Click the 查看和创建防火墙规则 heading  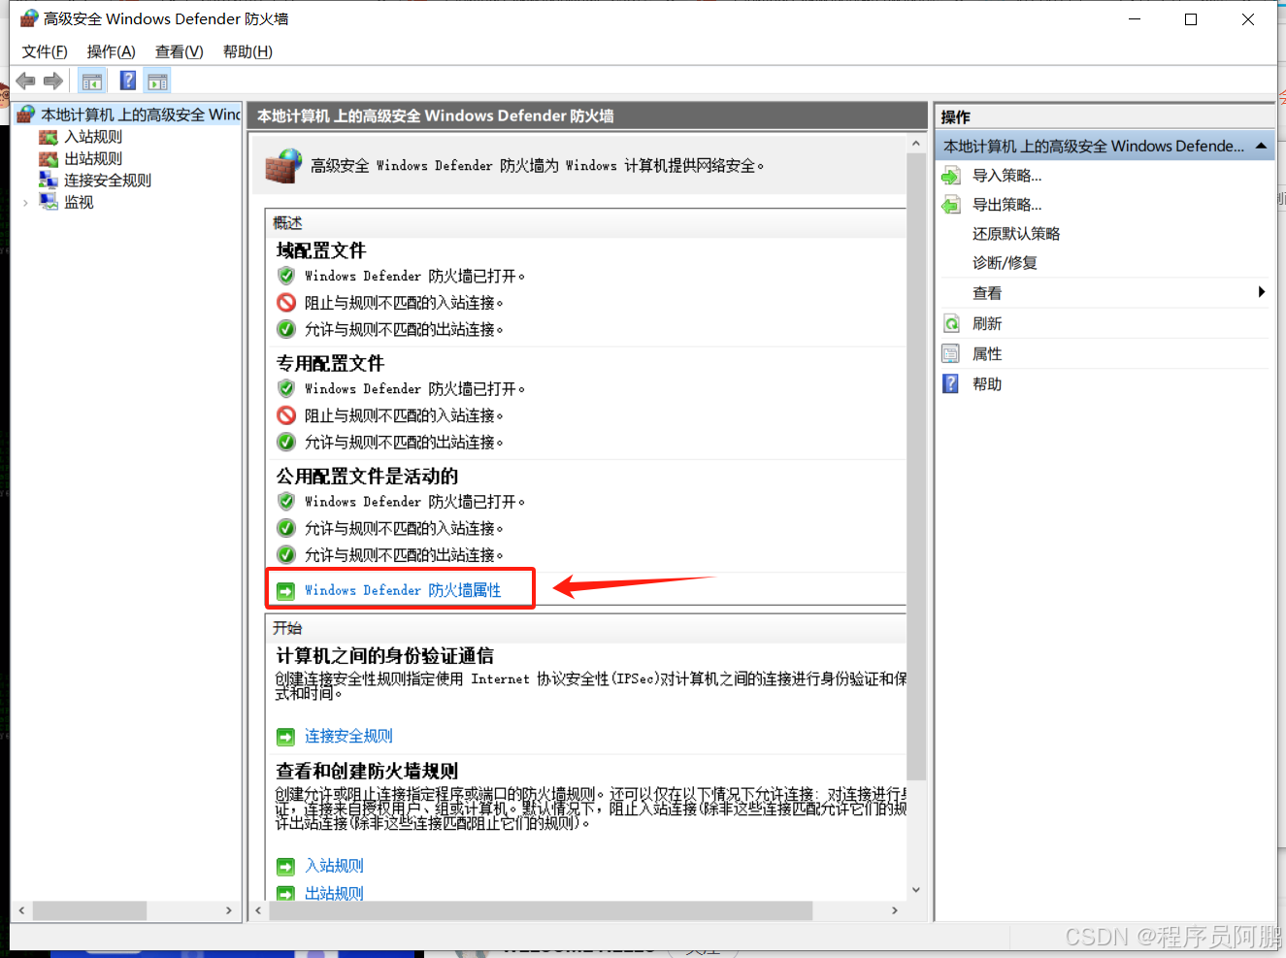coord(367,772)
